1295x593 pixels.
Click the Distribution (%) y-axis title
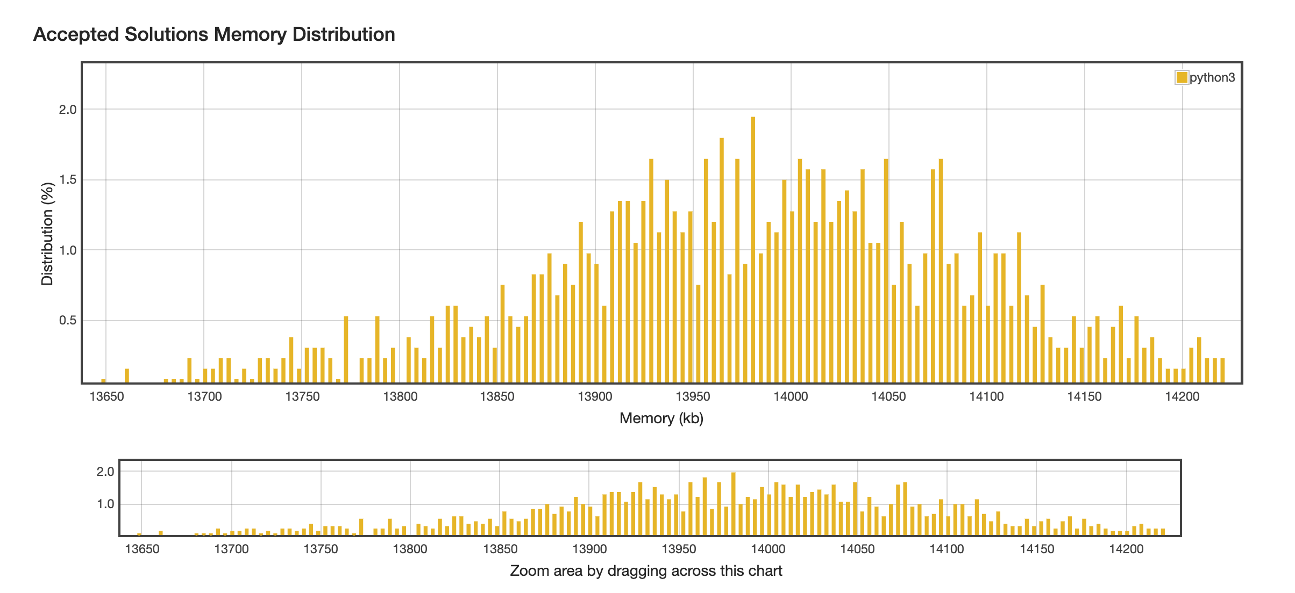point(47,234)
